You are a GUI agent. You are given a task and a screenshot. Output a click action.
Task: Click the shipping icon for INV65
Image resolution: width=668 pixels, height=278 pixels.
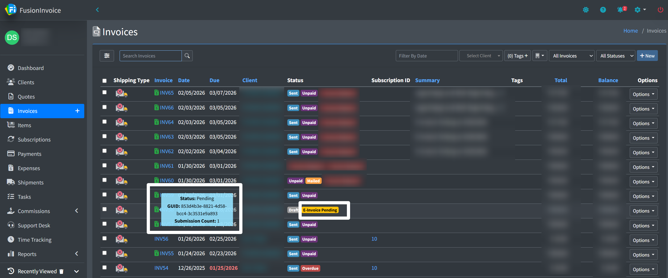coord(121,93)
